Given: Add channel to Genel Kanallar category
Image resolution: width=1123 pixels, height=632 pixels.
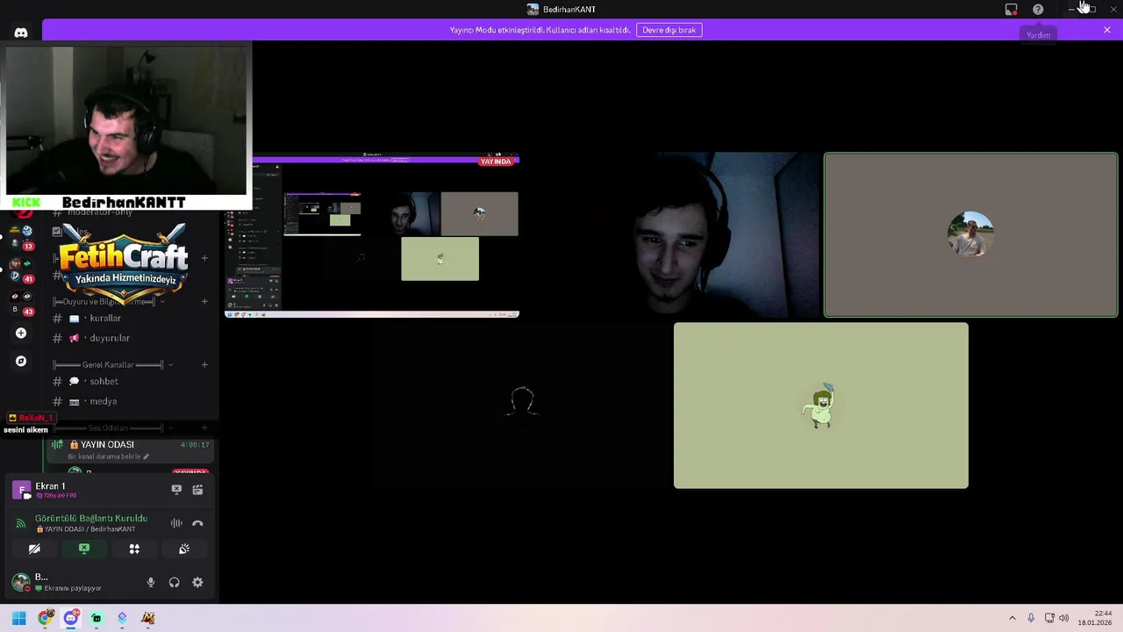Looking at the screenshot, I should 204,364.
